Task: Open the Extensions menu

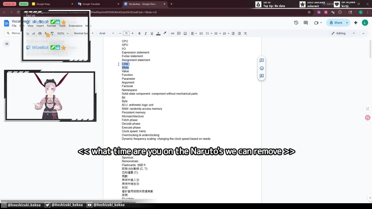Action: click(76, 26)
